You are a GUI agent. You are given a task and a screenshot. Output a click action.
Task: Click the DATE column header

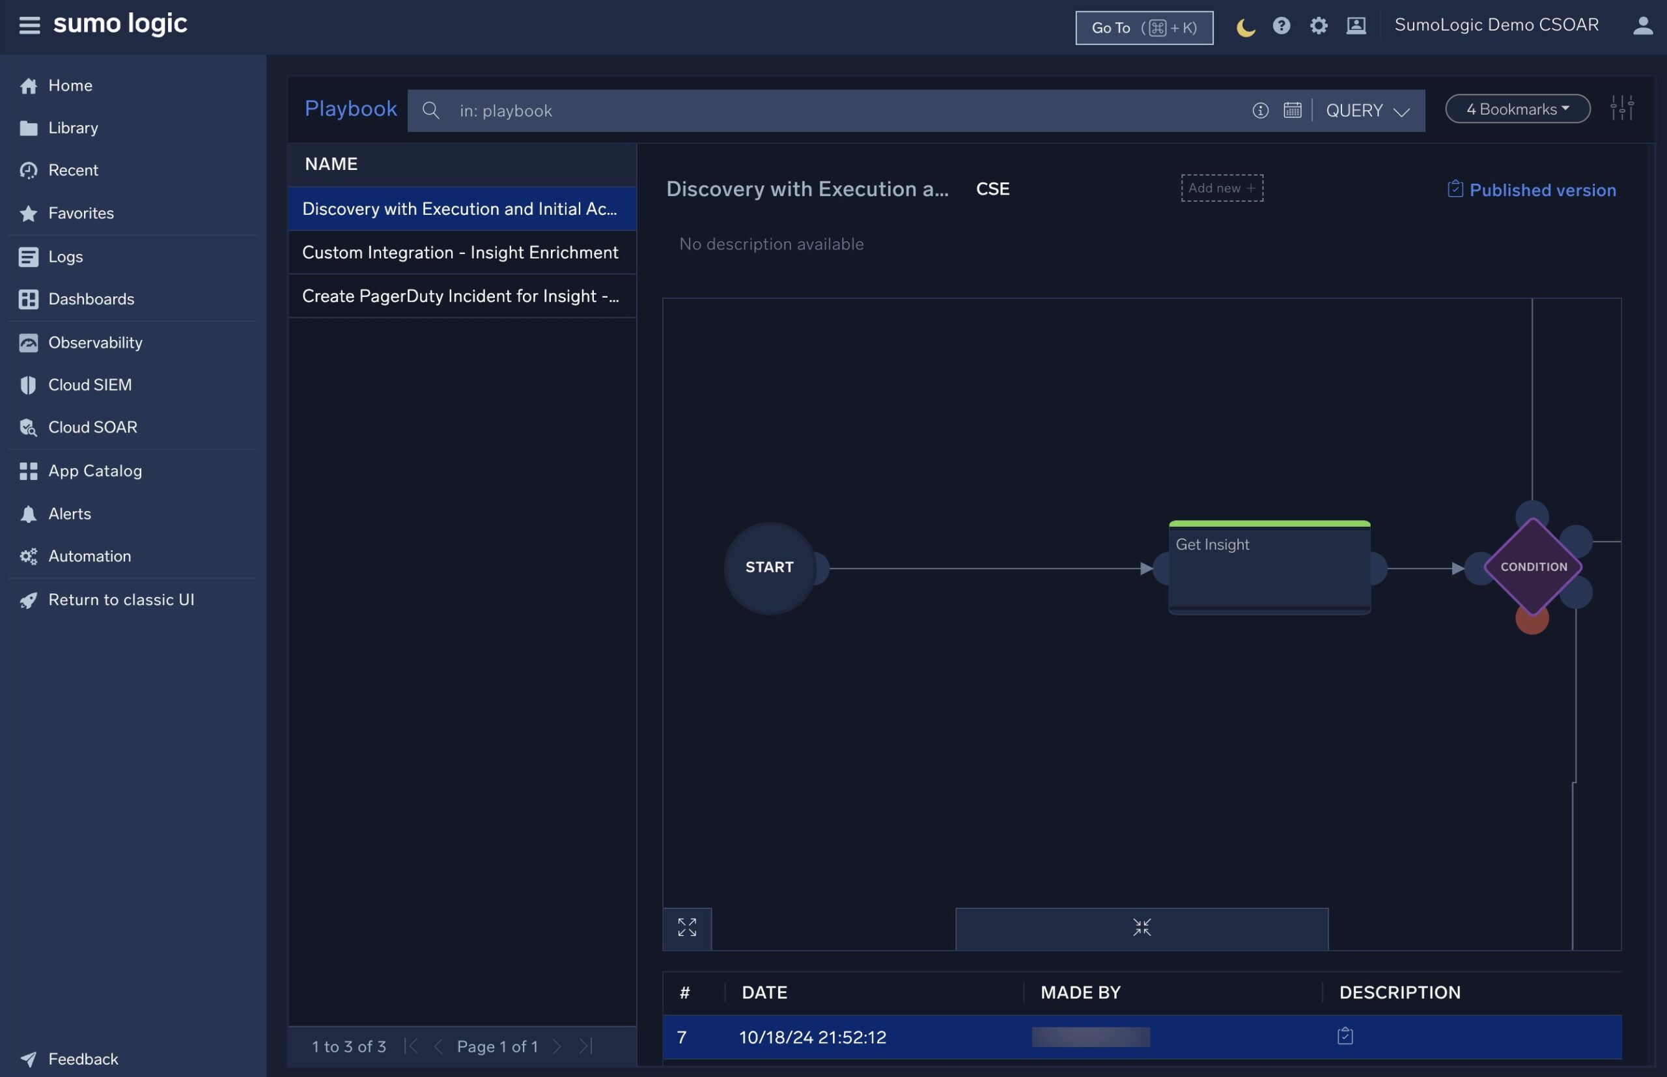point(764,992)
